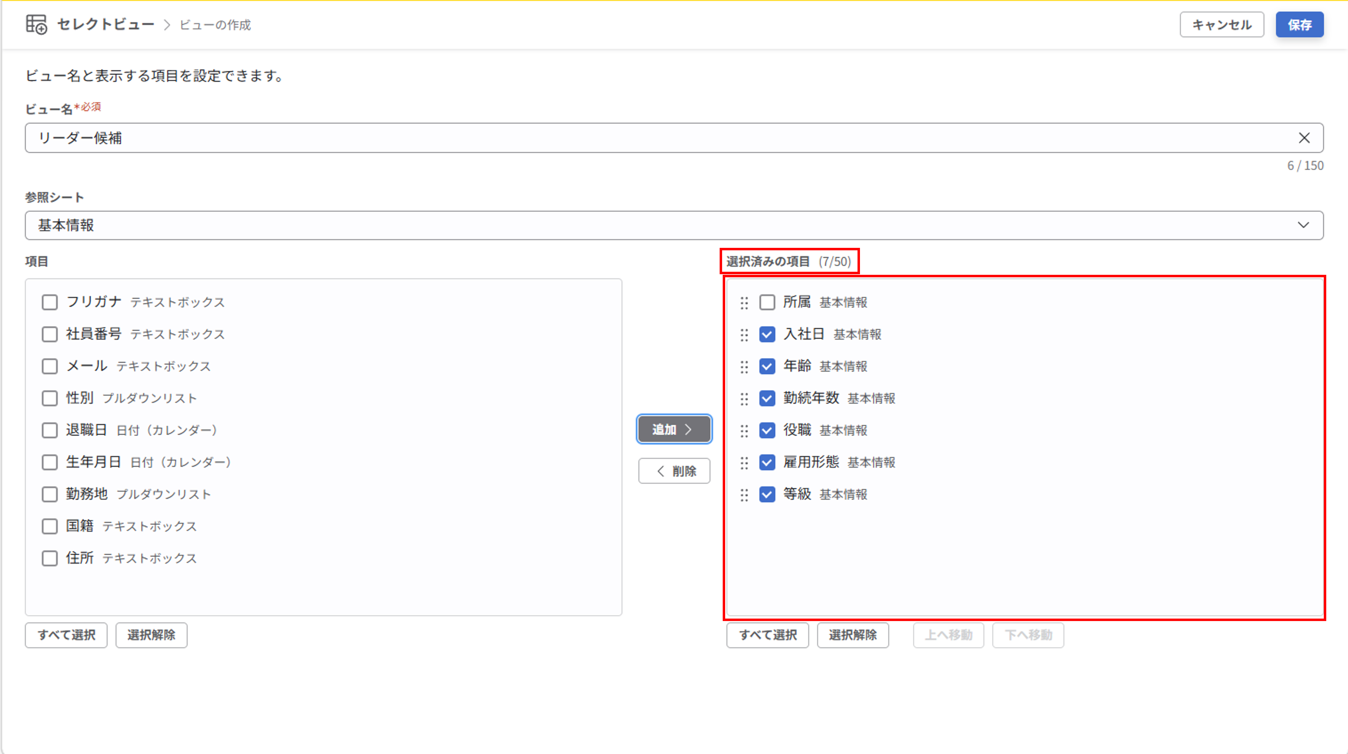Viewport: 1348px width, 754px height.
Task: Grab the drag handle beside 役職
Action: [744, 431]
